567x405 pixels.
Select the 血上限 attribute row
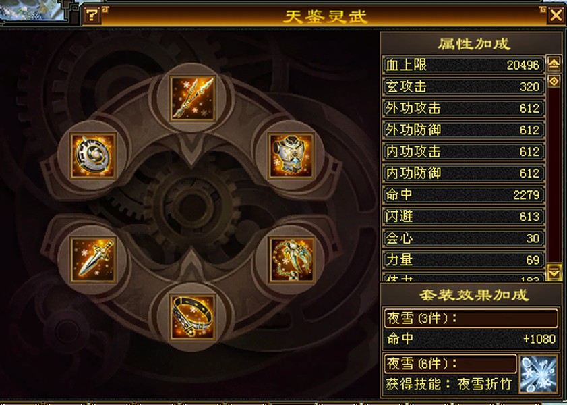[x=464, y=65]
